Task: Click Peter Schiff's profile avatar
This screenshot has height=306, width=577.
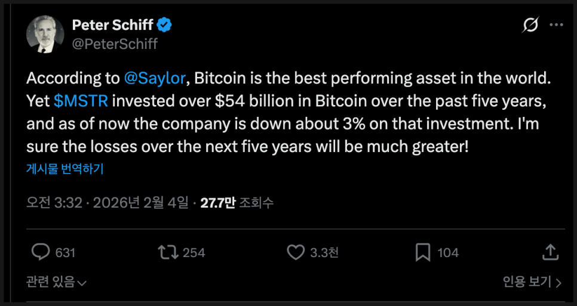Action: click(x=45, y=35)
